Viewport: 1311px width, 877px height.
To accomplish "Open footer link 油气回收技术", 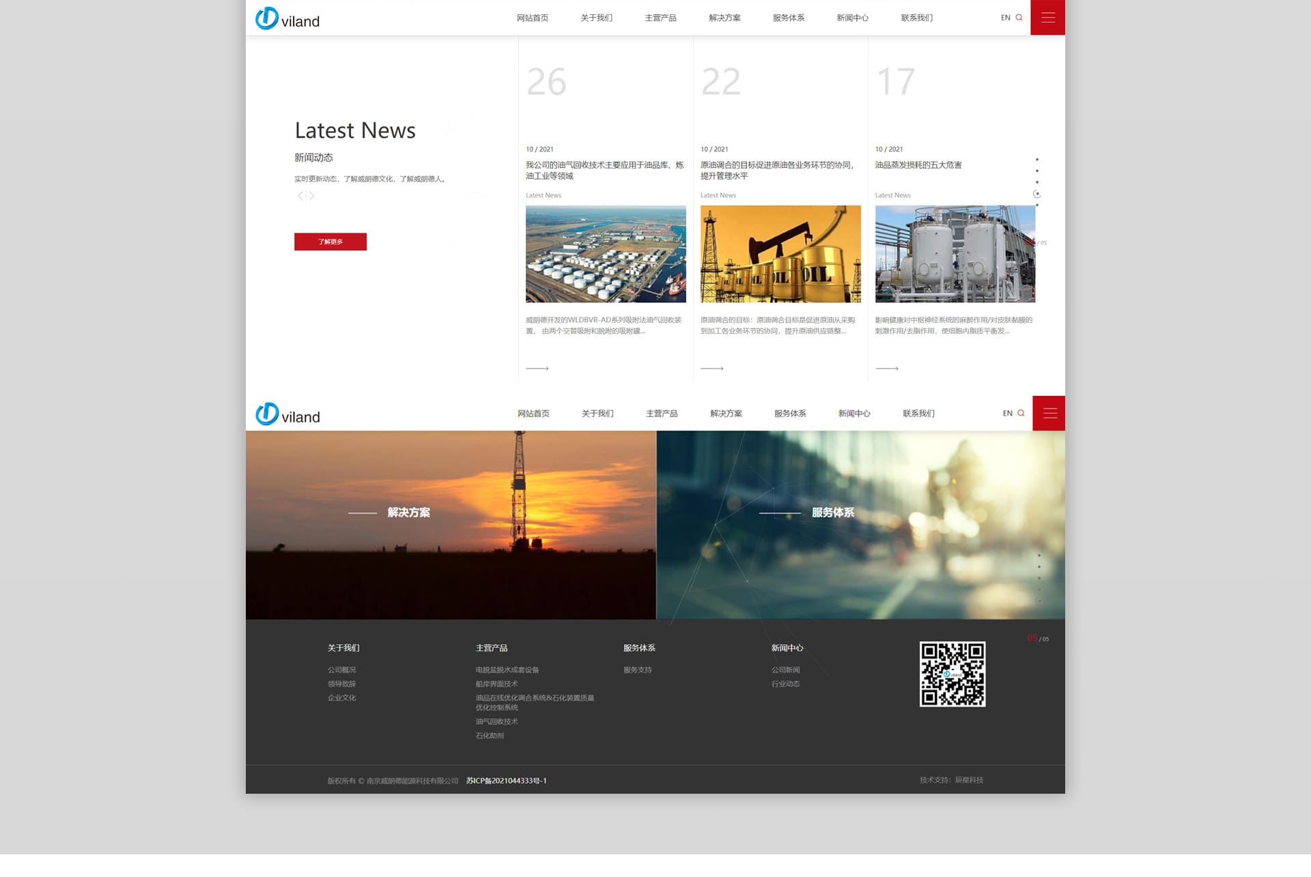I will point(497,722).
